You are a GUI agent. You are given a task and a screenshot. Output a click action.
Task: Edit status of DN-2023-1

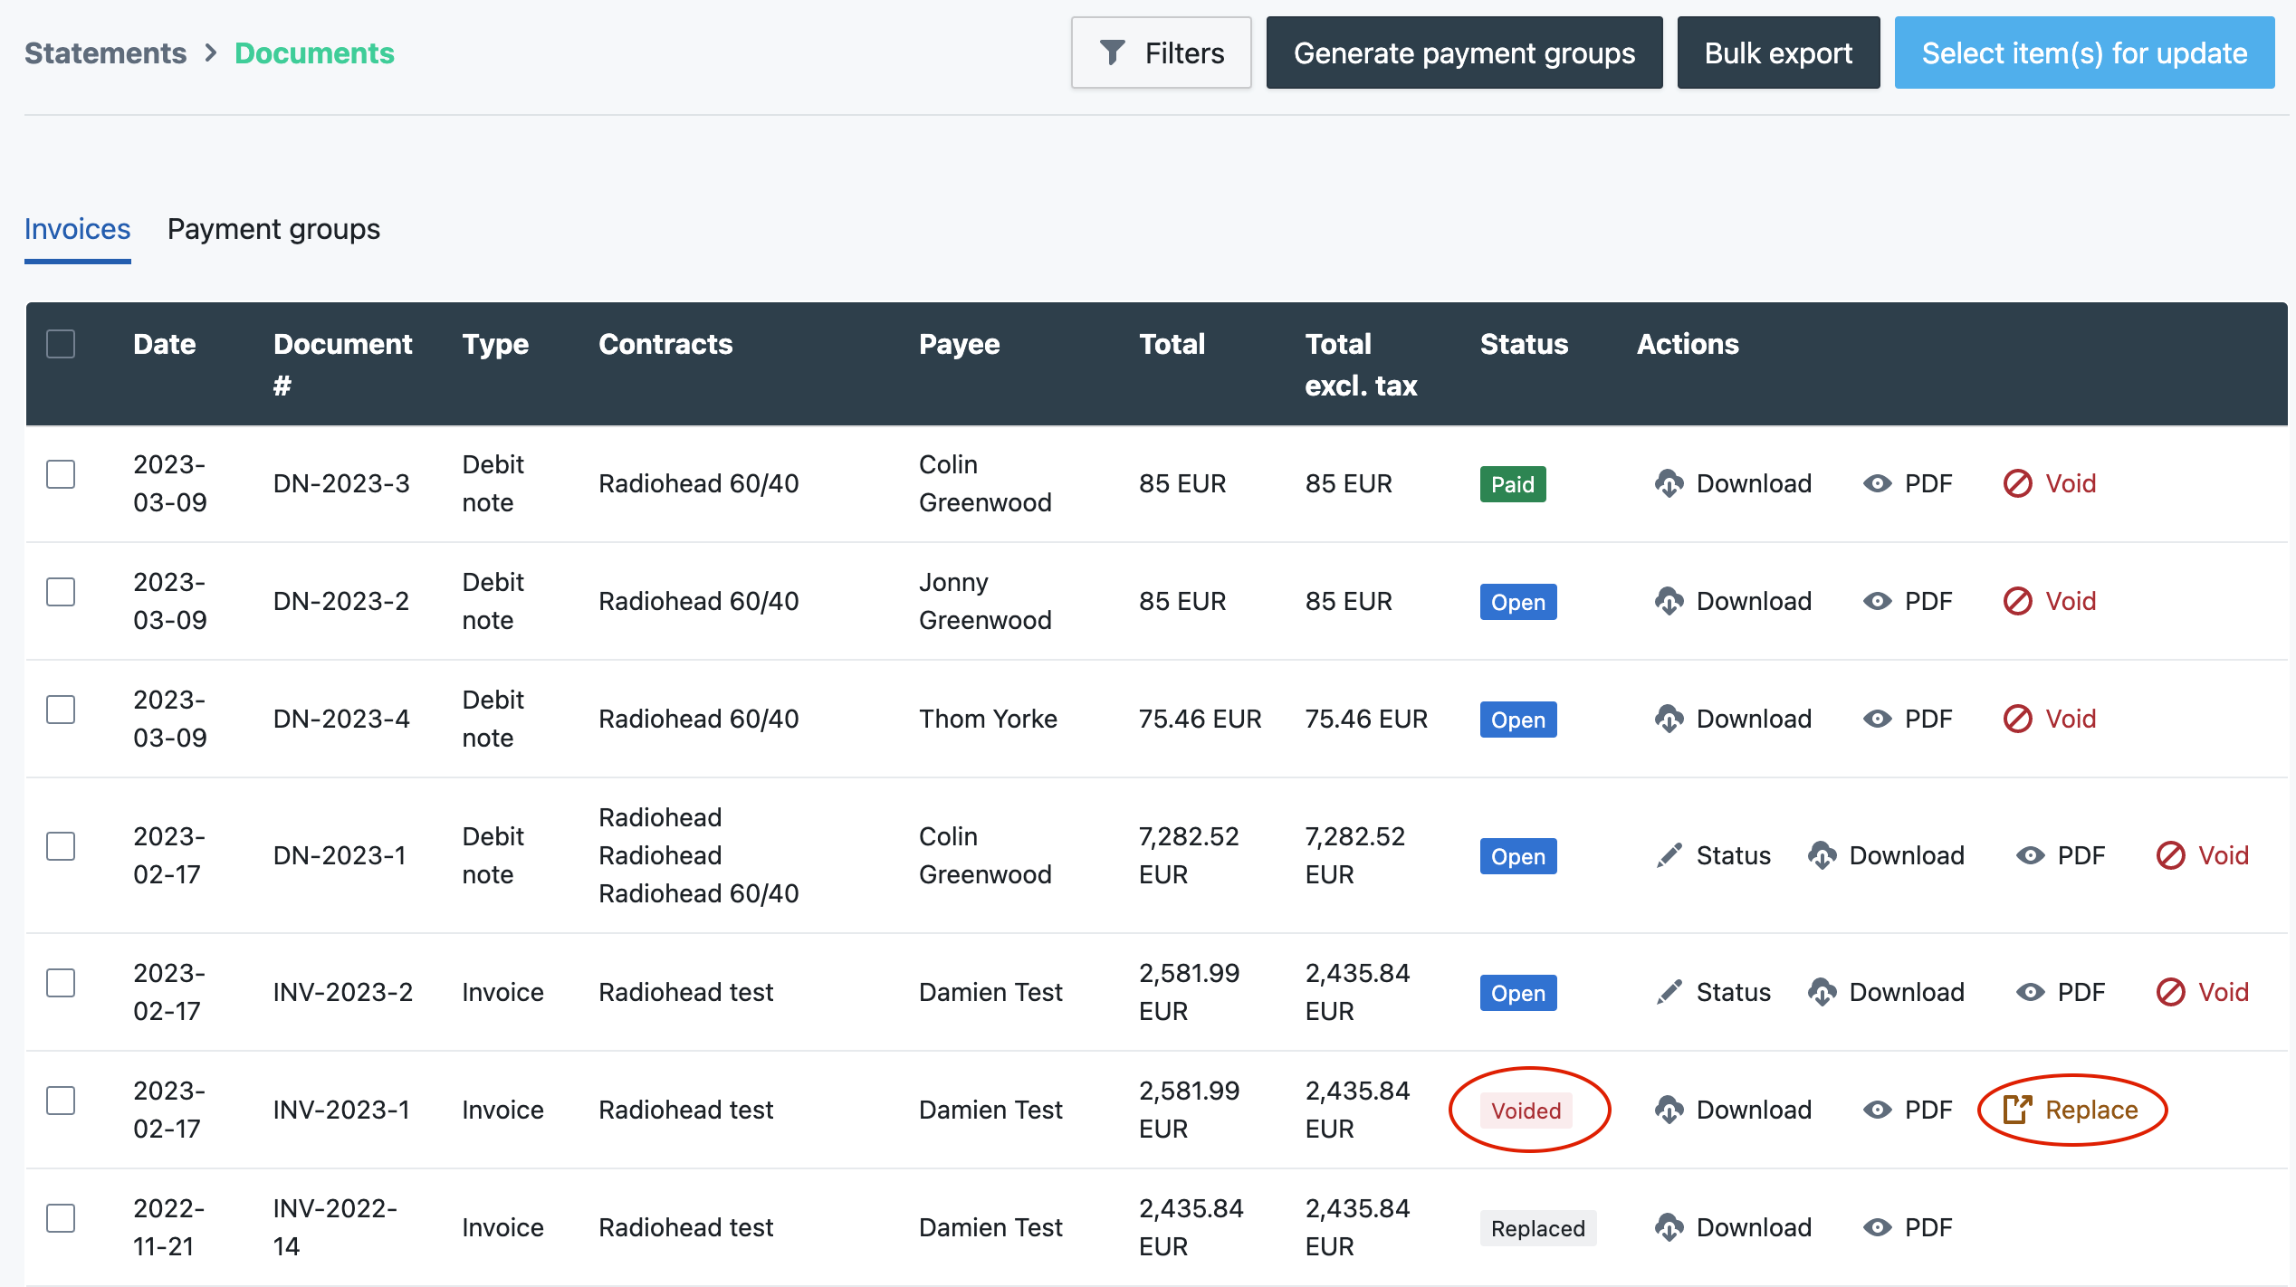tap(1712, 855)
